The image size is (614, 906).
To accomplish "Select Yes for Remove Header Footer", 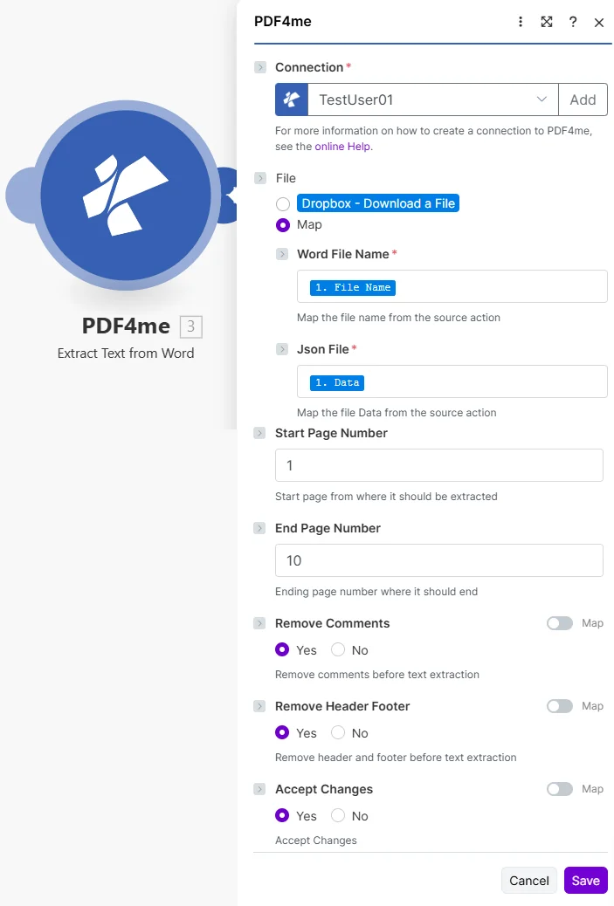I will tap(282, 732).
